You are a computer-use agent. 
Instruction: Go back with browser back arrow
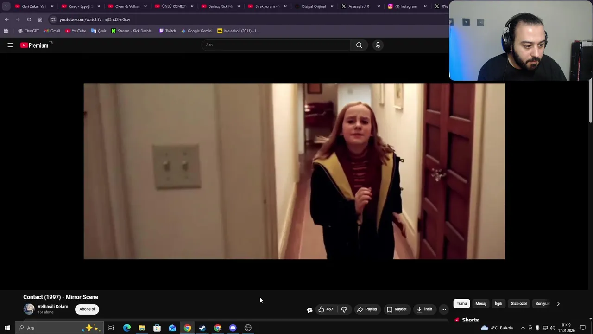point(6,19)
